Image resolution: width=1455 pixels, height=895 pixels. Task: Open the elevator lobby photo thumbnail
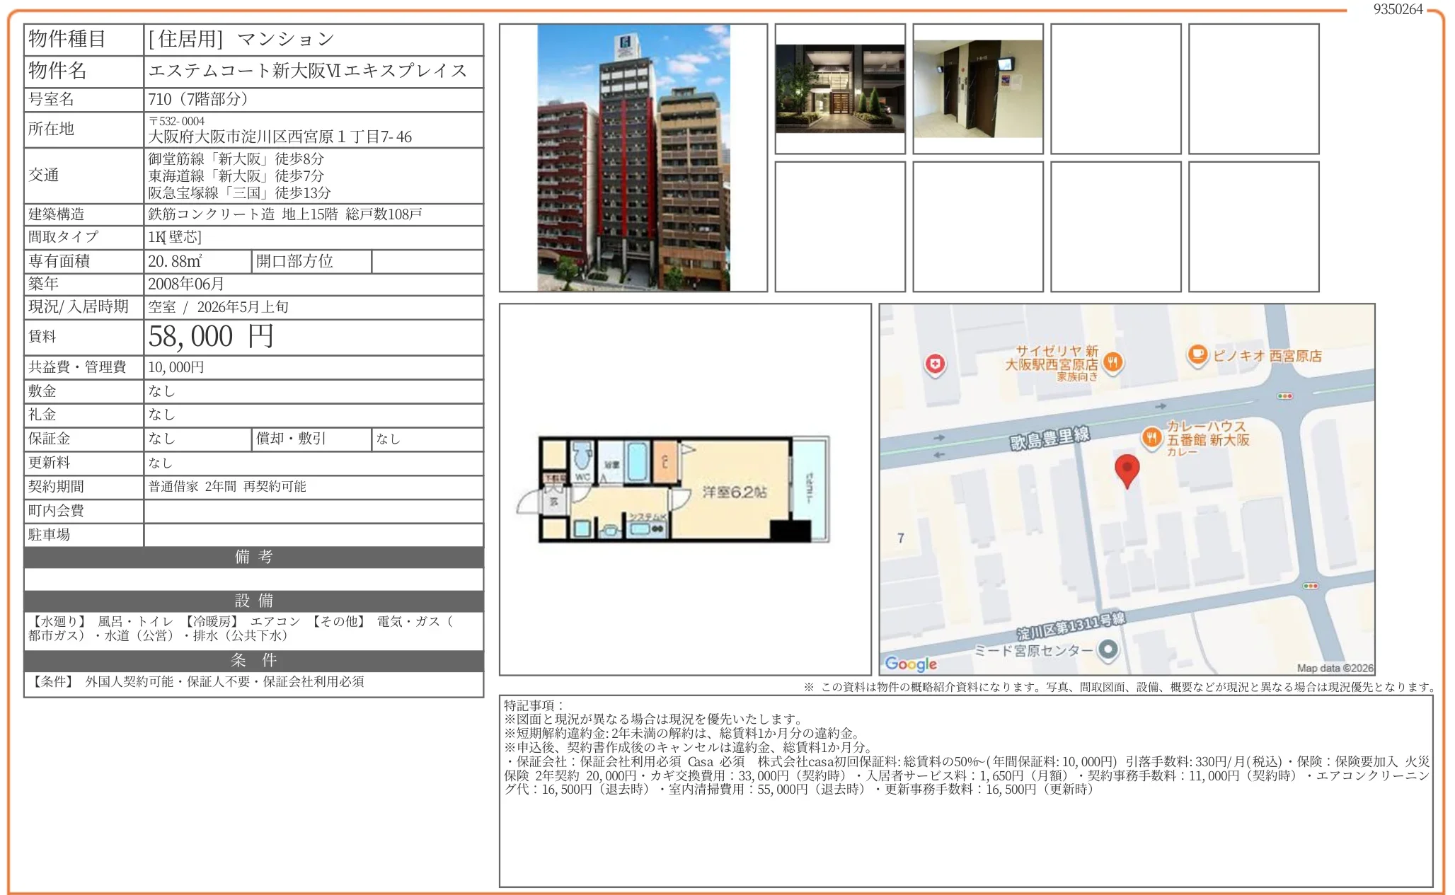(x=978, y=89)
